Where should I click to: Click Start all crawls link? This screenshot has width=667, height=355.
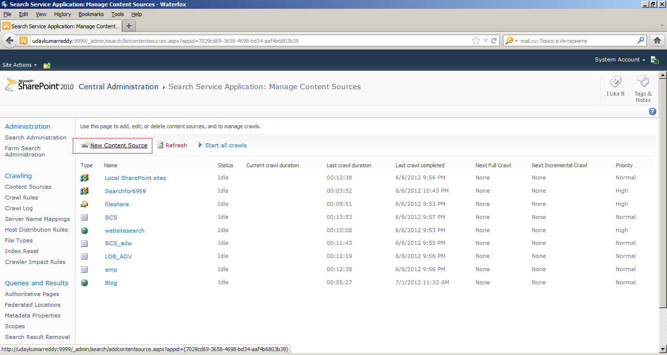point(226,145)
